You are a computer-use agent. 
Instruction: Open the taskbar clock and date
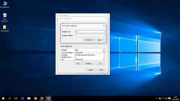[175, 98]
